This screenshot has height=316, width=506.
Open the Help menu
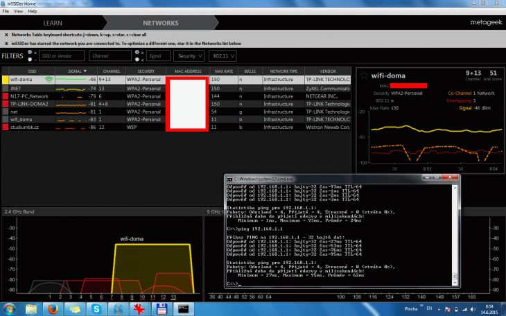(33, 11)
